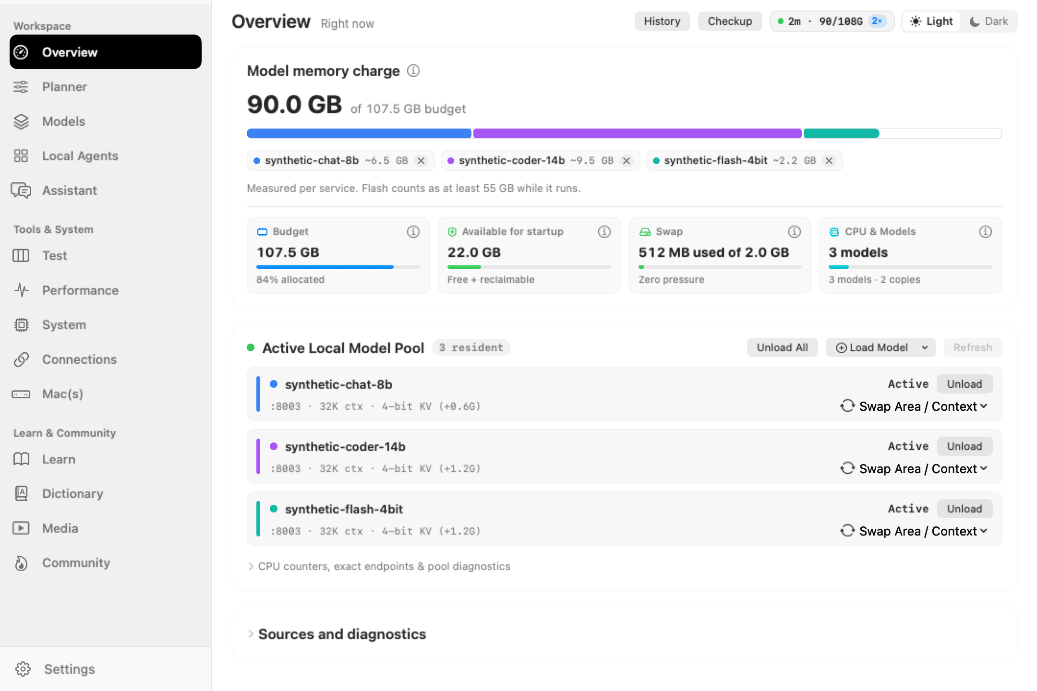1037x691 pixels.
Task: Expand CPU counters and pool diagnostics
Action: pos(379,566)
